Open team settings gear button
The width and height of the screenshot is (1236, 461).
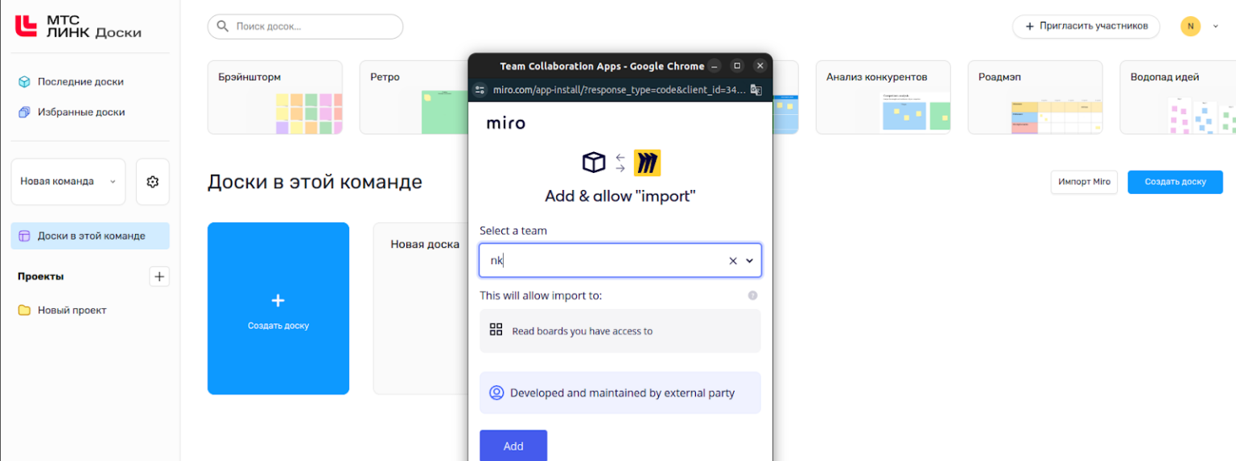click(153, 182)
